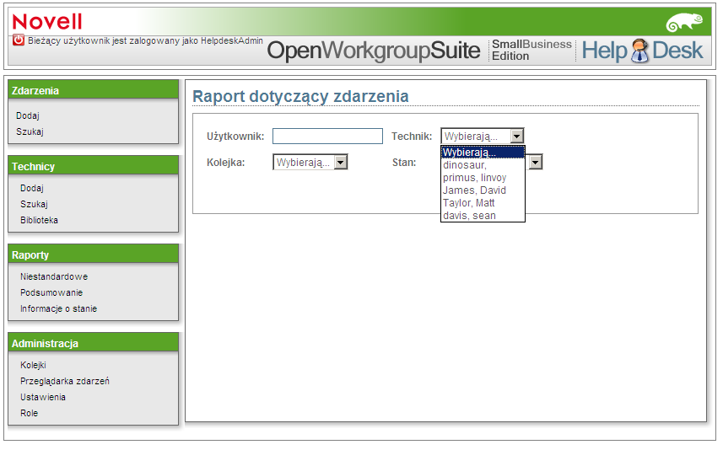Click the logged-in user status text
Screen dimensions: 723x450
click(145, 40)
